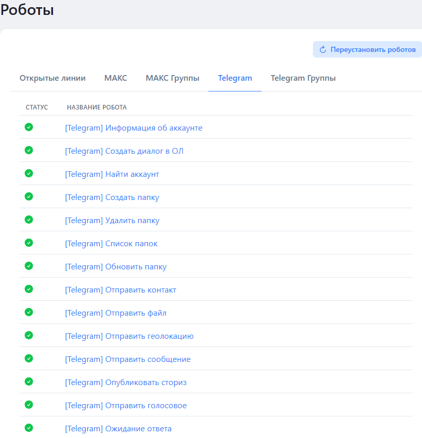The height and width of the screenshot is (438, 422).
Task: Click status icon for Информация об аккаунте
Action: 29,127
